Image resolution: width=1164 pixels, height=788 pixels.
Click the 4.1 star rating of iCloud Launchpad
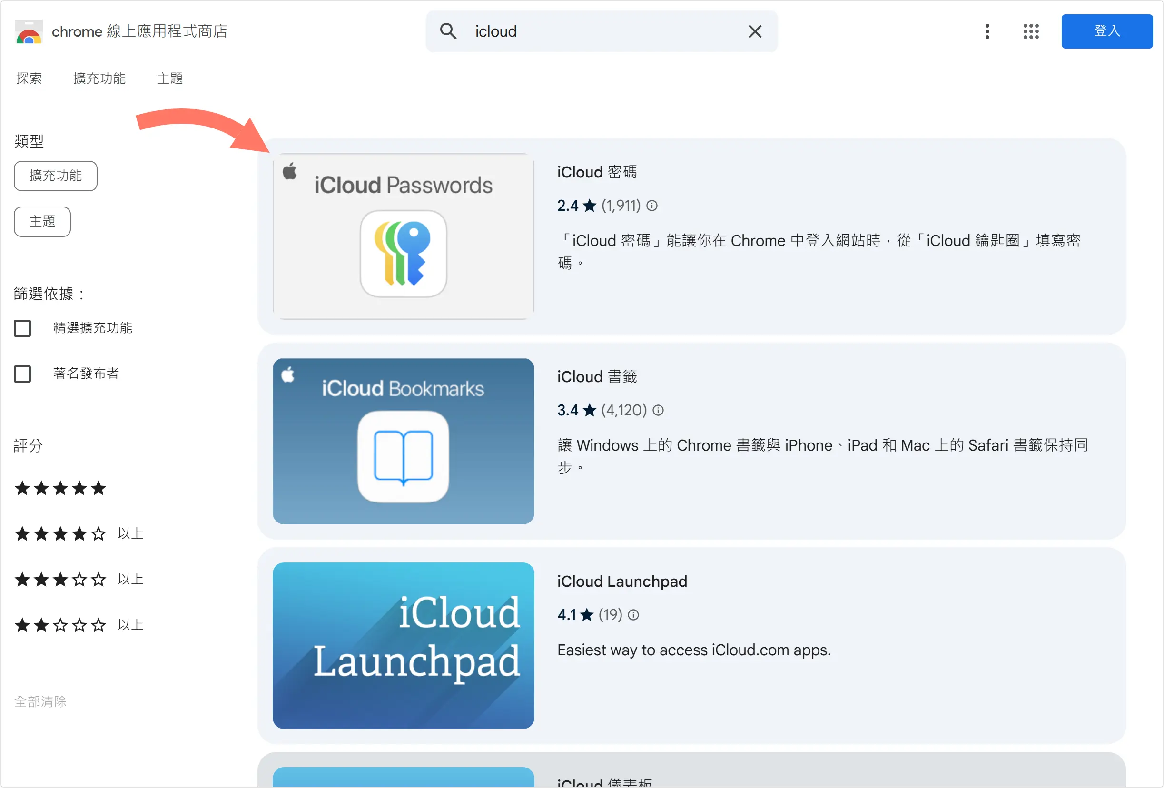(575, 615)
